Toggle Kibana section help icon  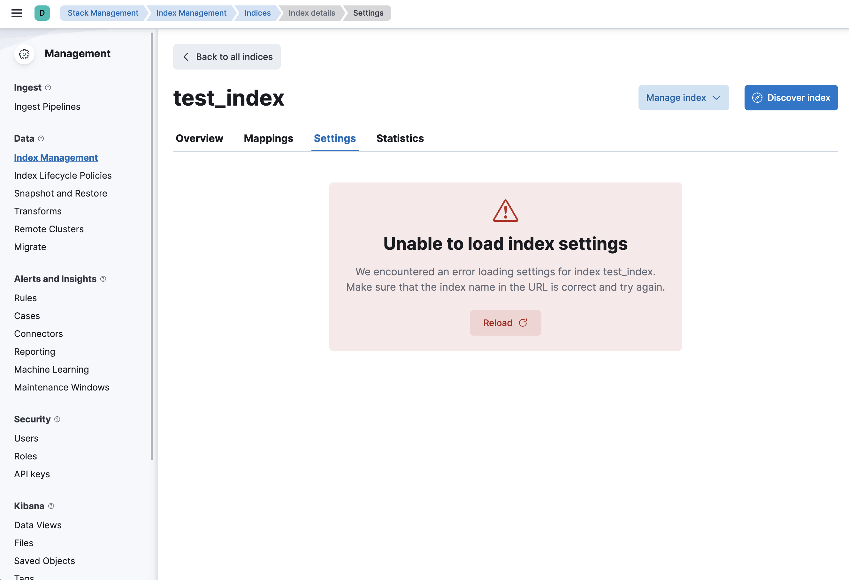tap(51, 506)
